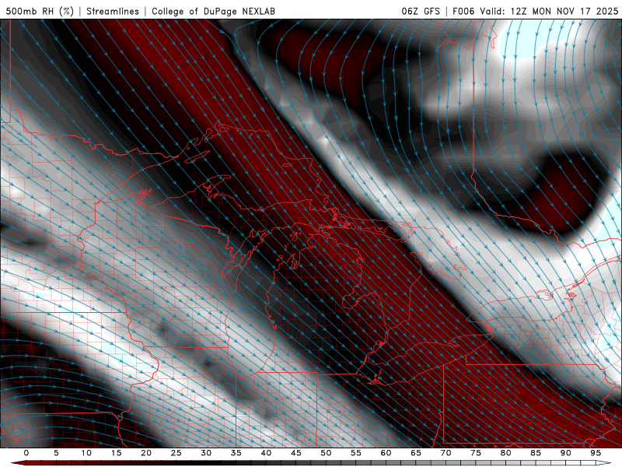Select the "90" color scale label
This screenshot has height=467, width=622.
pyautogui.click(x=566, y=453)
